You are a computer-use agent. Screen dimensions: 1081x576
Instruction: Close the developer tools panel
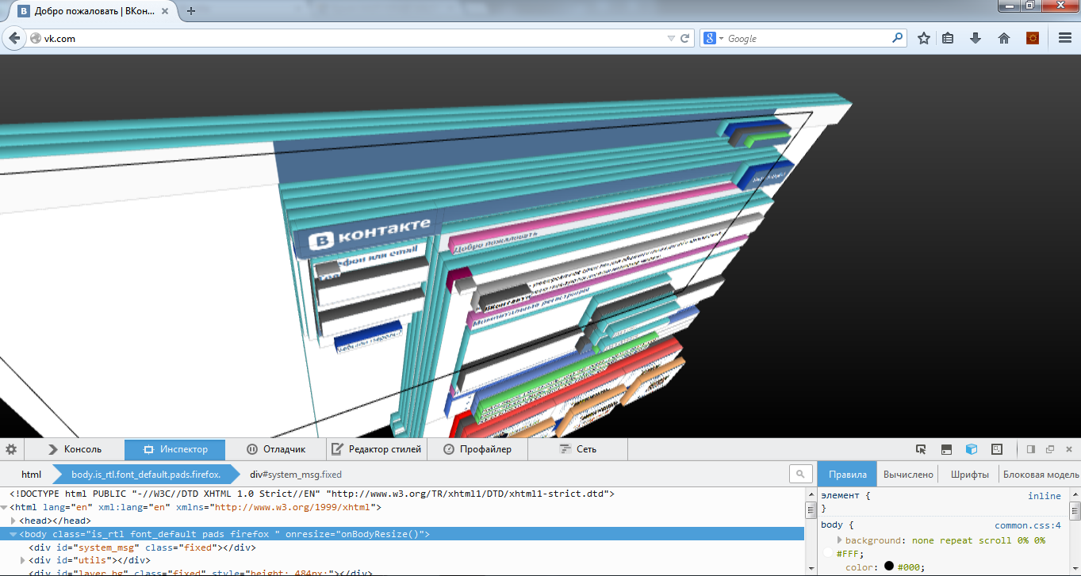(x=1068, y=449)
